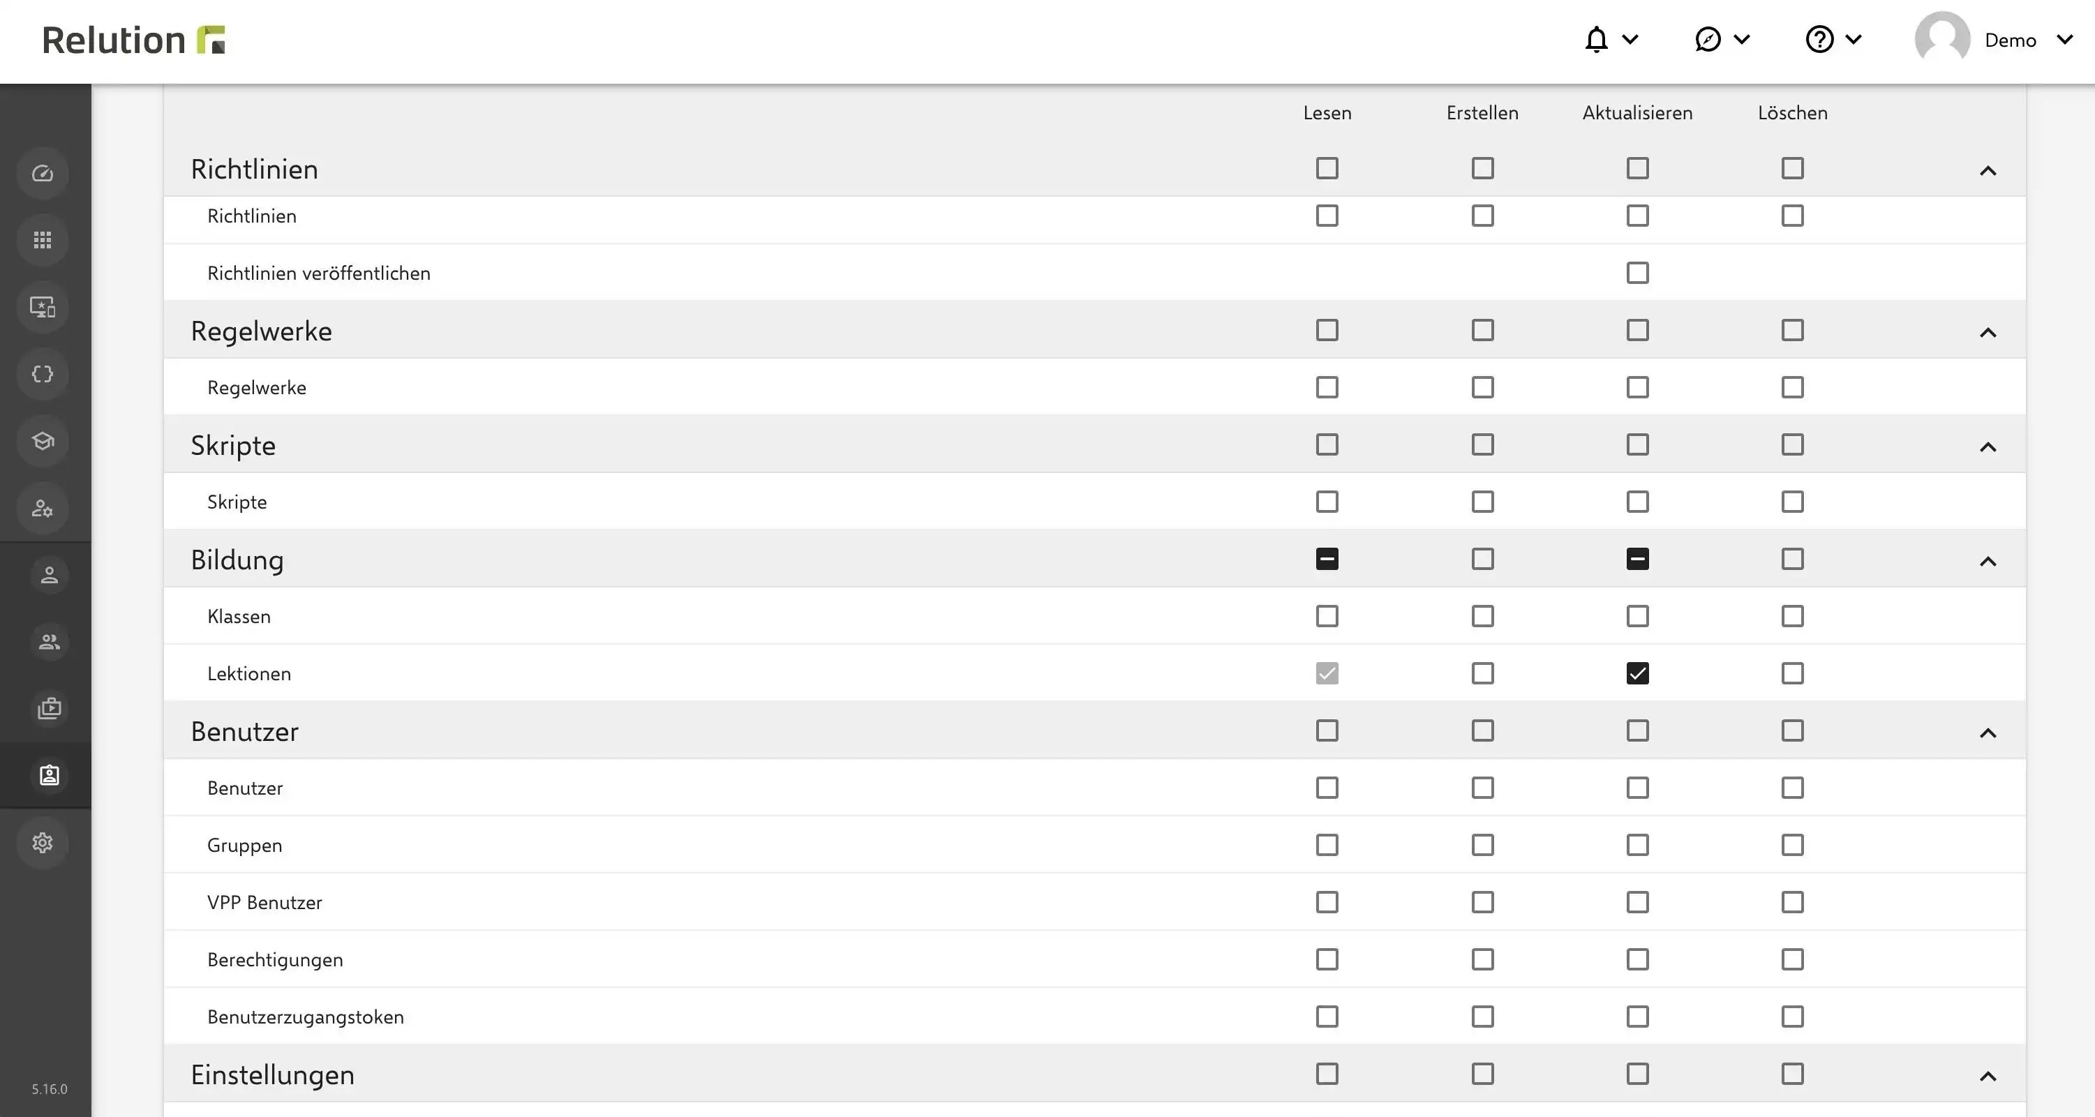
Task: Click the Relution logo
Action: coord(133,39)
